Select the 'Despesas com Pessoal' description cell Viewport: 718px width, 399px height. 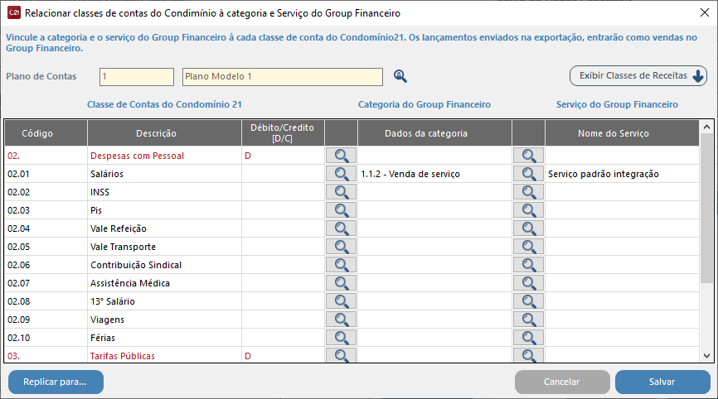point(164,156)
